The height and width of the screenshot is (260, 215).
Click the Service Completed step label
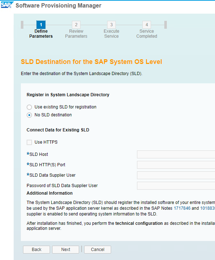point(147,34)
